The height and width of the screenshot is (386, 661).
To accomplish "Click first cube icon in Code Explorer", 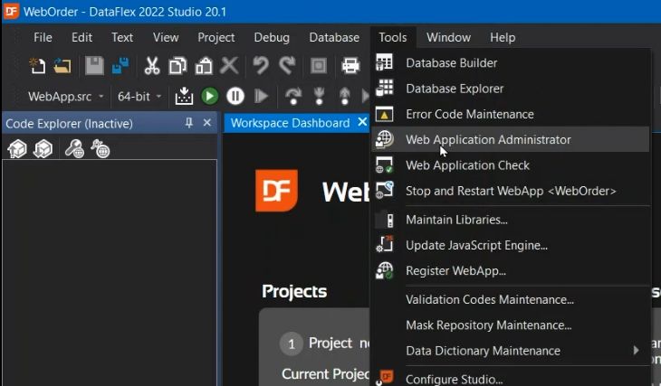I will click(17, 148).
